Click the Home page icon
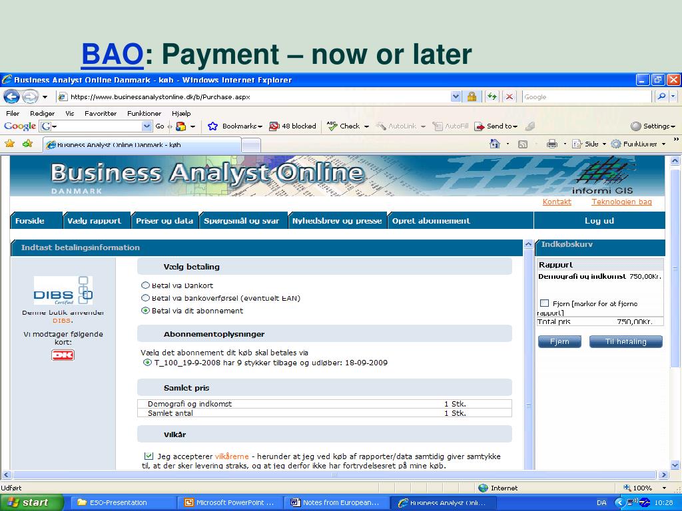Viewport: 682px width, 511px height. 495,144
